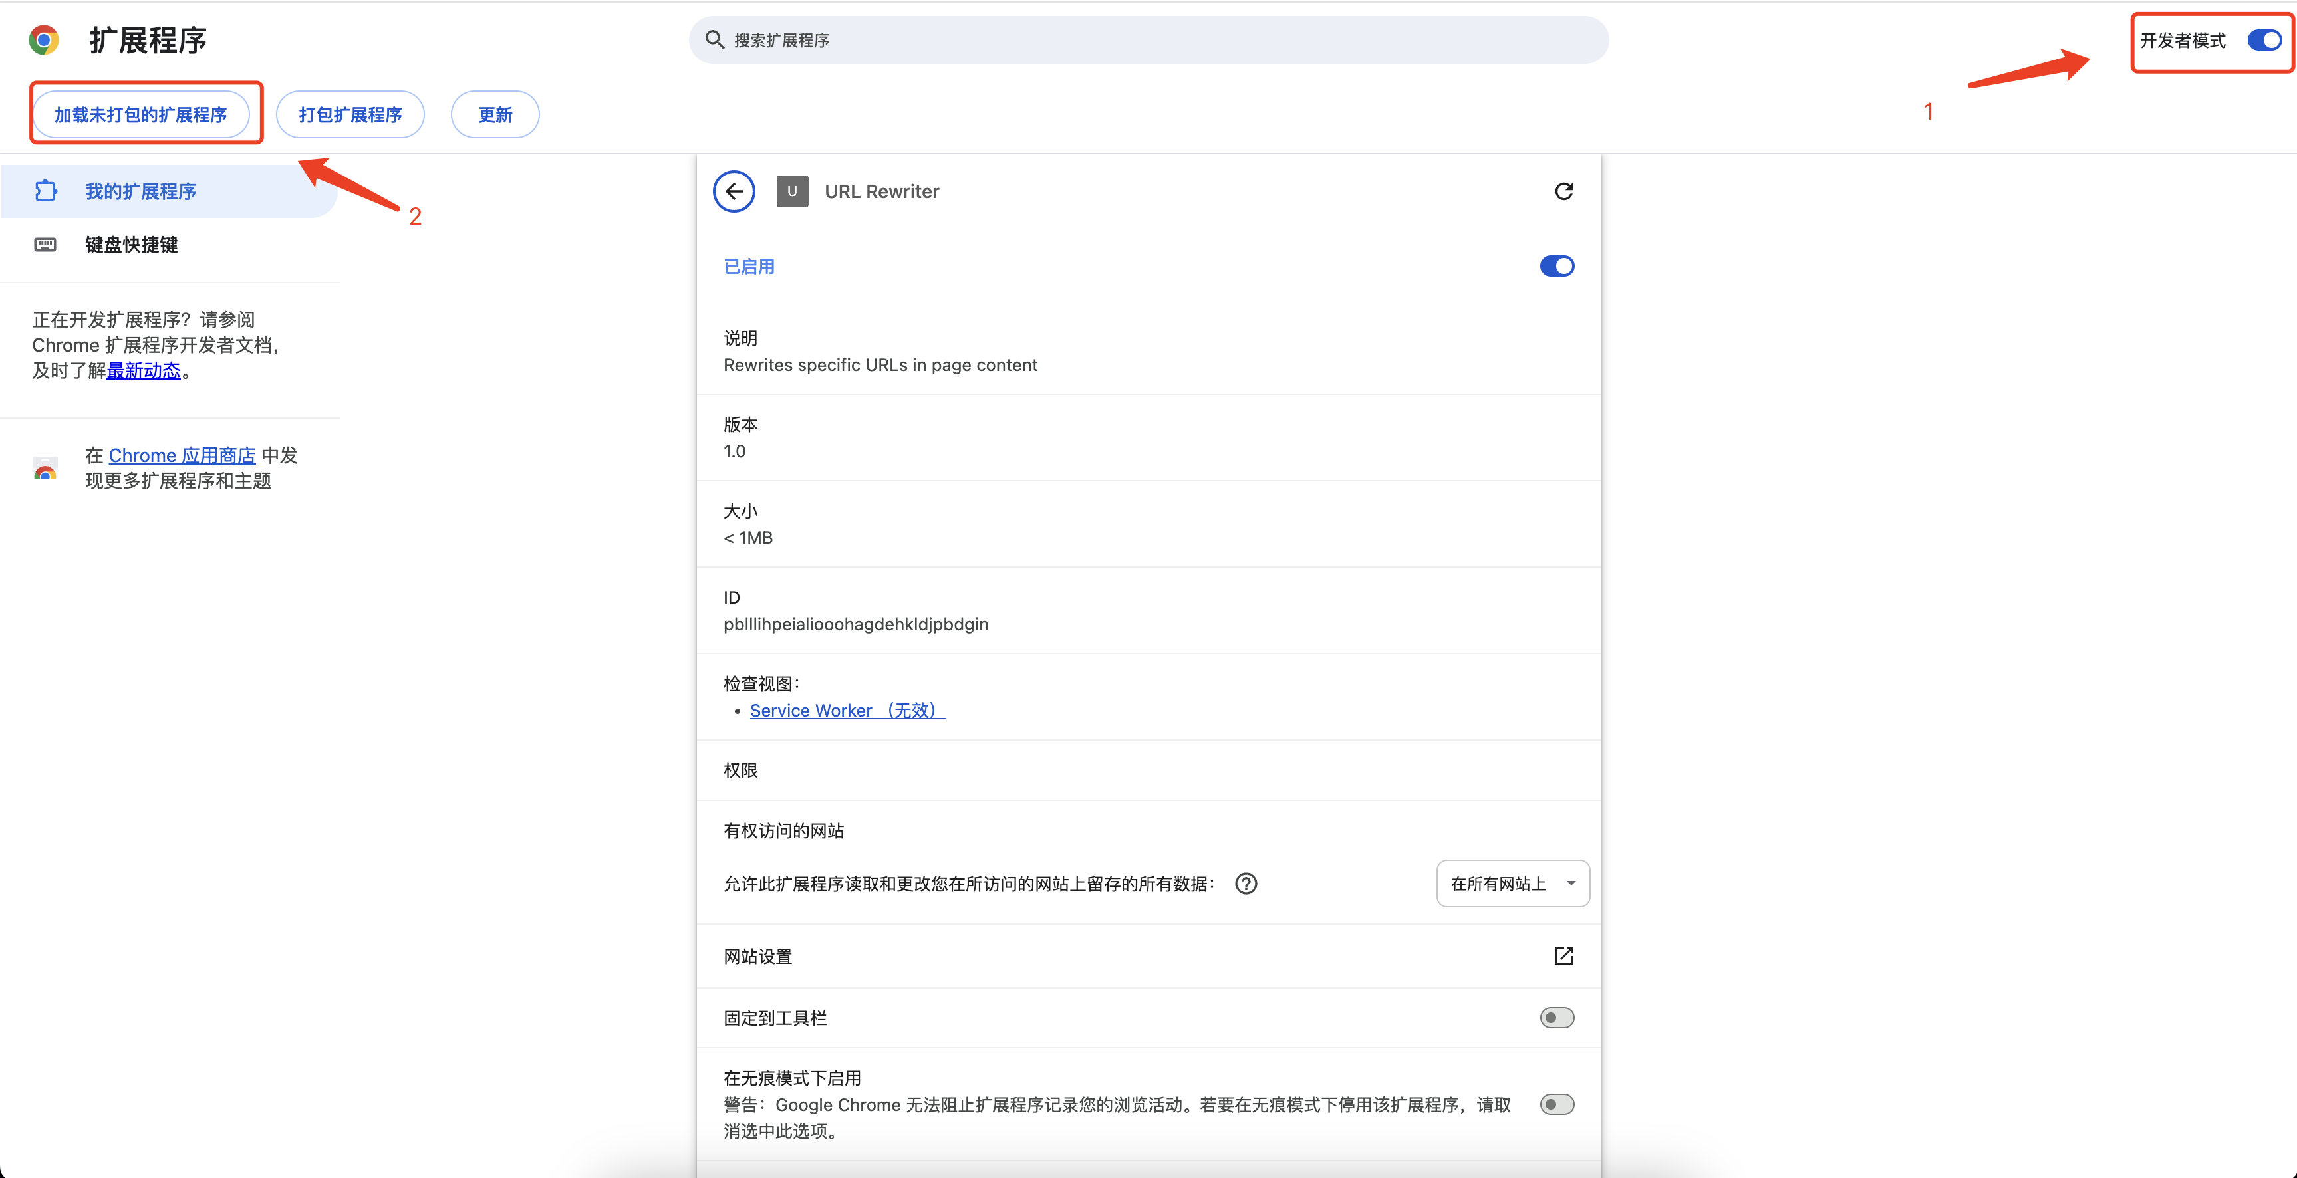Enable the 在无痕模式下启用 toggle

click(x=1557, y=1105)
